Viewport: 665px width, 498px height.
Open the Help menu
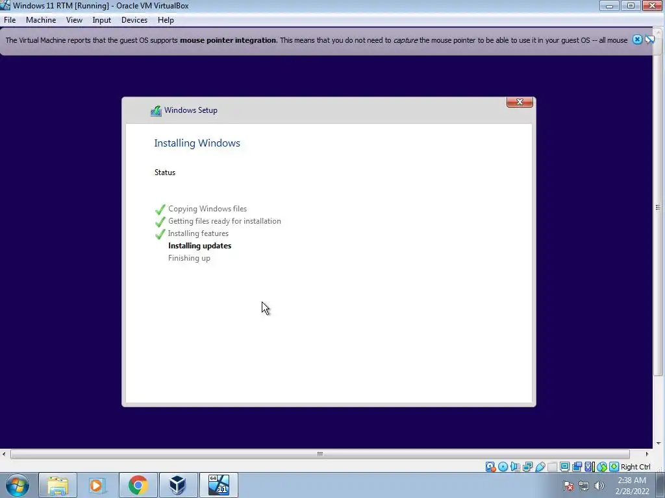[166, 20]
